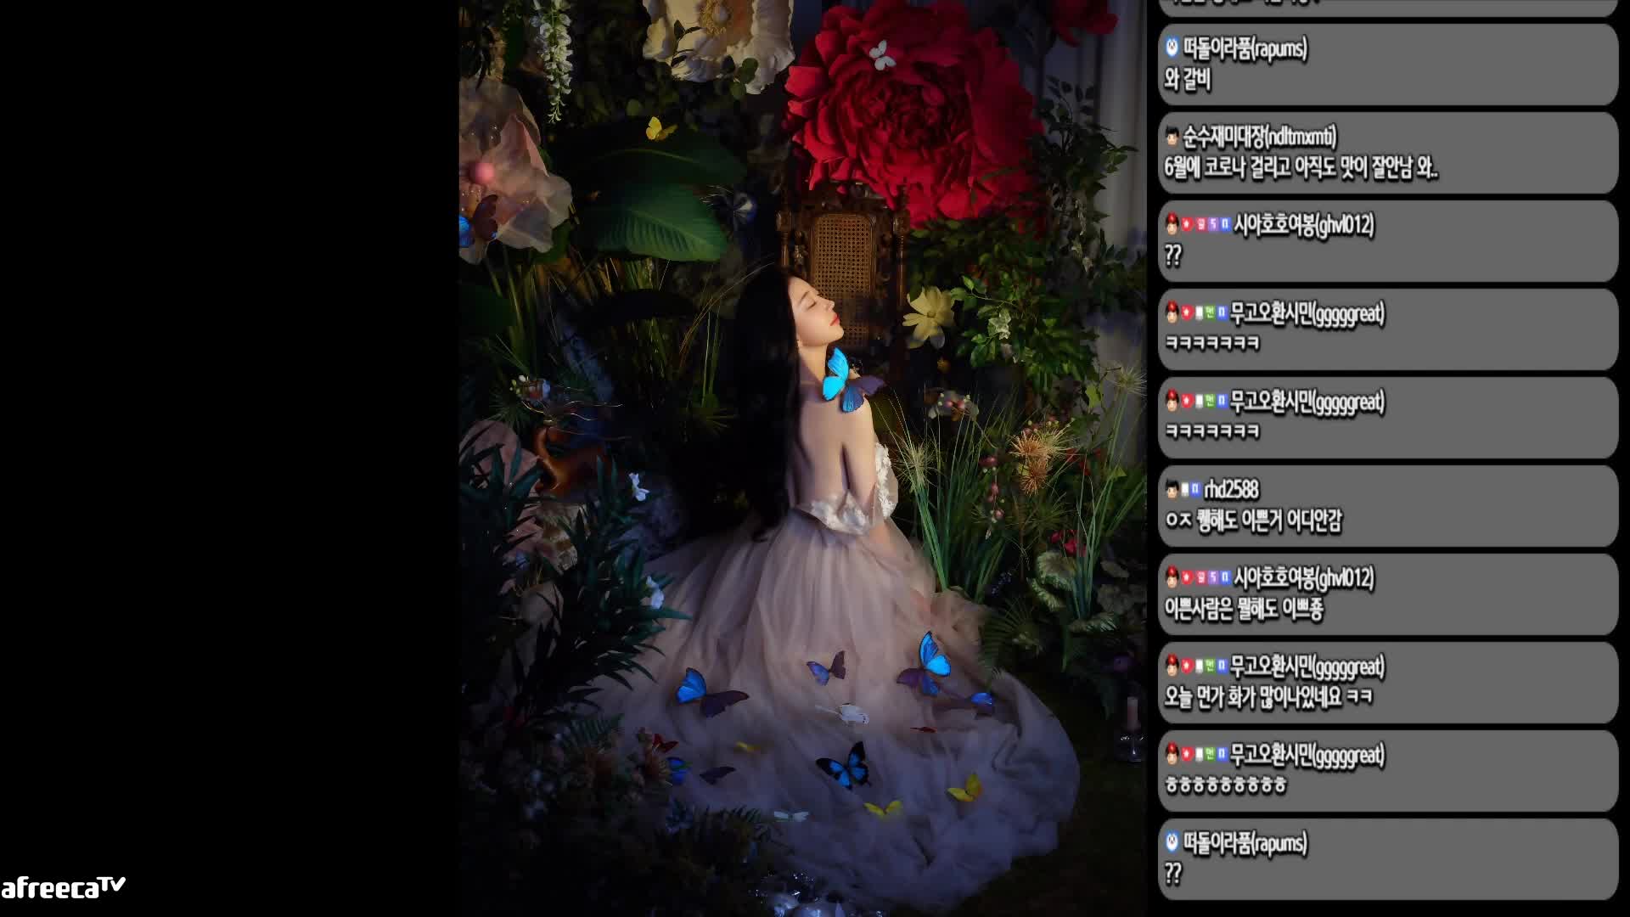Click avatar icon of 순수재미대장 chat message
1630x917 pixels.
1172,136
